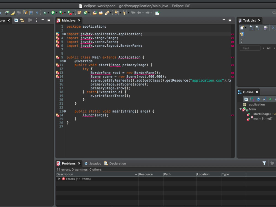Click the Find field in Task List
Screen dimensions: 276x207
coord(250,48)
